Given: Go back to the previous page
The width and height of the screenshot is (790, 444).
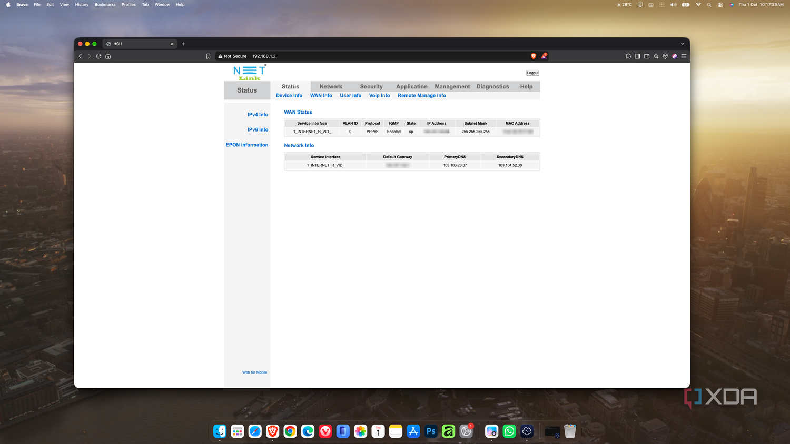Looking at the screenshot, I should pos(80,56).
